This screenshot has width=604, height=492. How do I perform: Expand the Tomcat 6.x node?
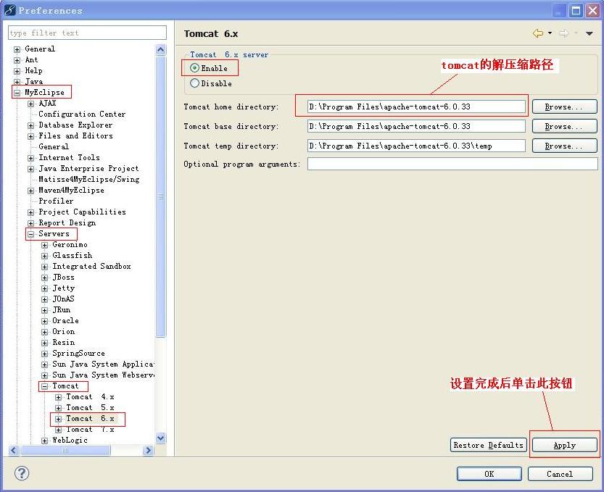coord(59,419)
